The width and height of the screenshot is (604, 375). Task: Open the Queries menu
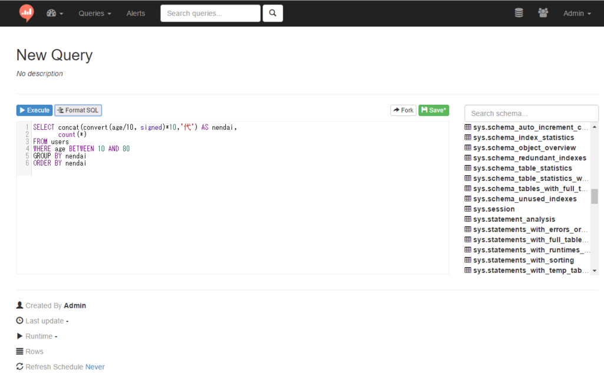(x=95, y=14)
